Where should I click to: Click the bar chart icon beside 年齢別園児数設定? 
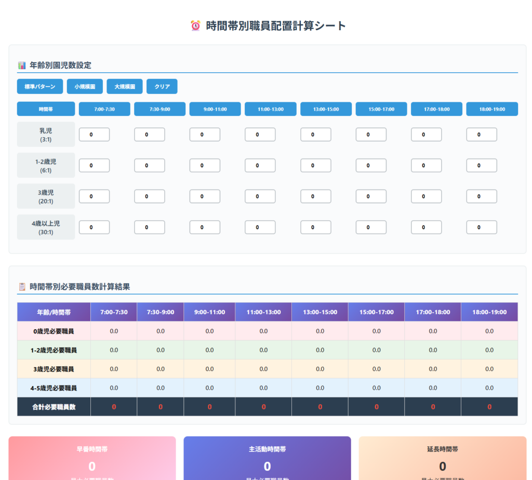22,65
